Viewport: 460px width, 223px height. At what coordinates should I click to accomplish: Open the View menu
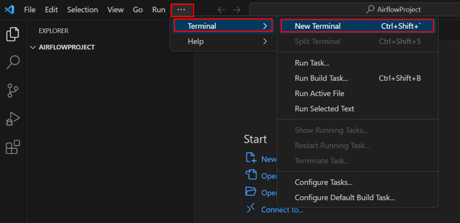pyautogui.click(x=115, y=10)
